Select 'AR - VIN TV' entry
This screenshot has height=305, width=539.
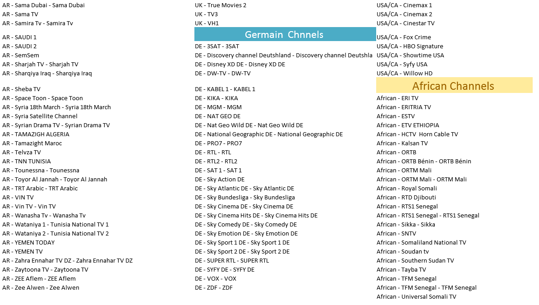point(18,197)
